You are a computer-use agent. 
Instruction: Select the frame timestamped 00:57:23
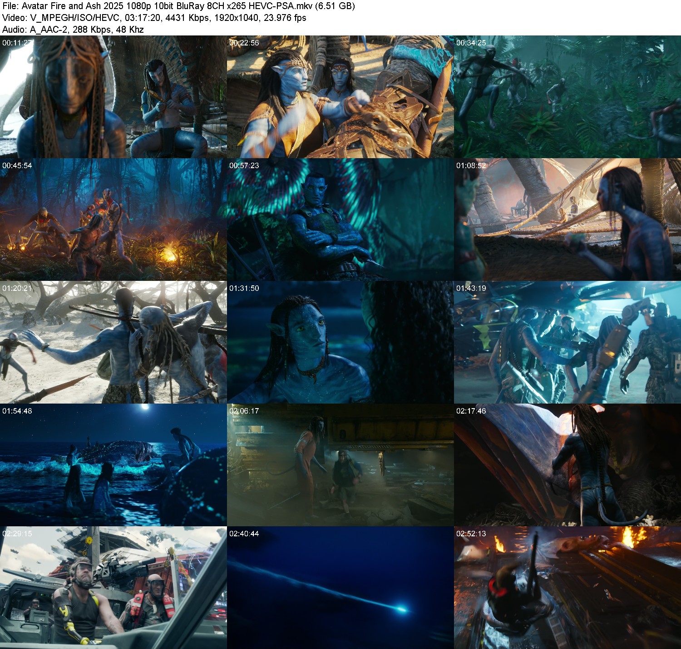pyautogui.click(x=340, y=220)
